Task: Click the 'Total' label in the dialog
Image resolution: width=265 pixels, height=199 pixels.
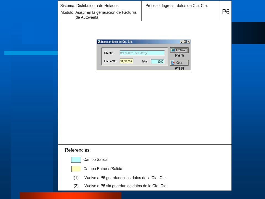Action: (x=144, y=61)
